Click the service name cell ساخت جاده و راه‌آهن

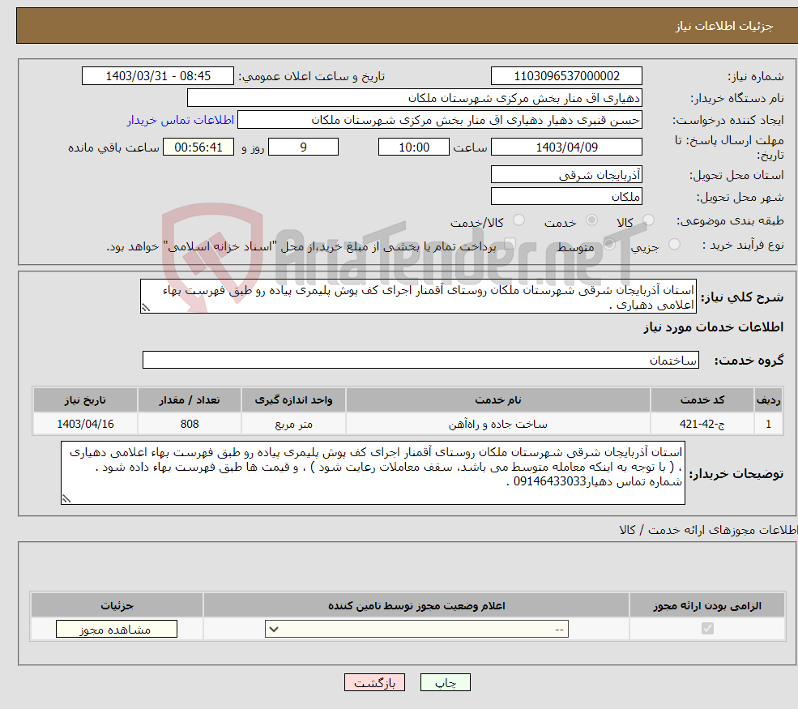pos(497,424)
